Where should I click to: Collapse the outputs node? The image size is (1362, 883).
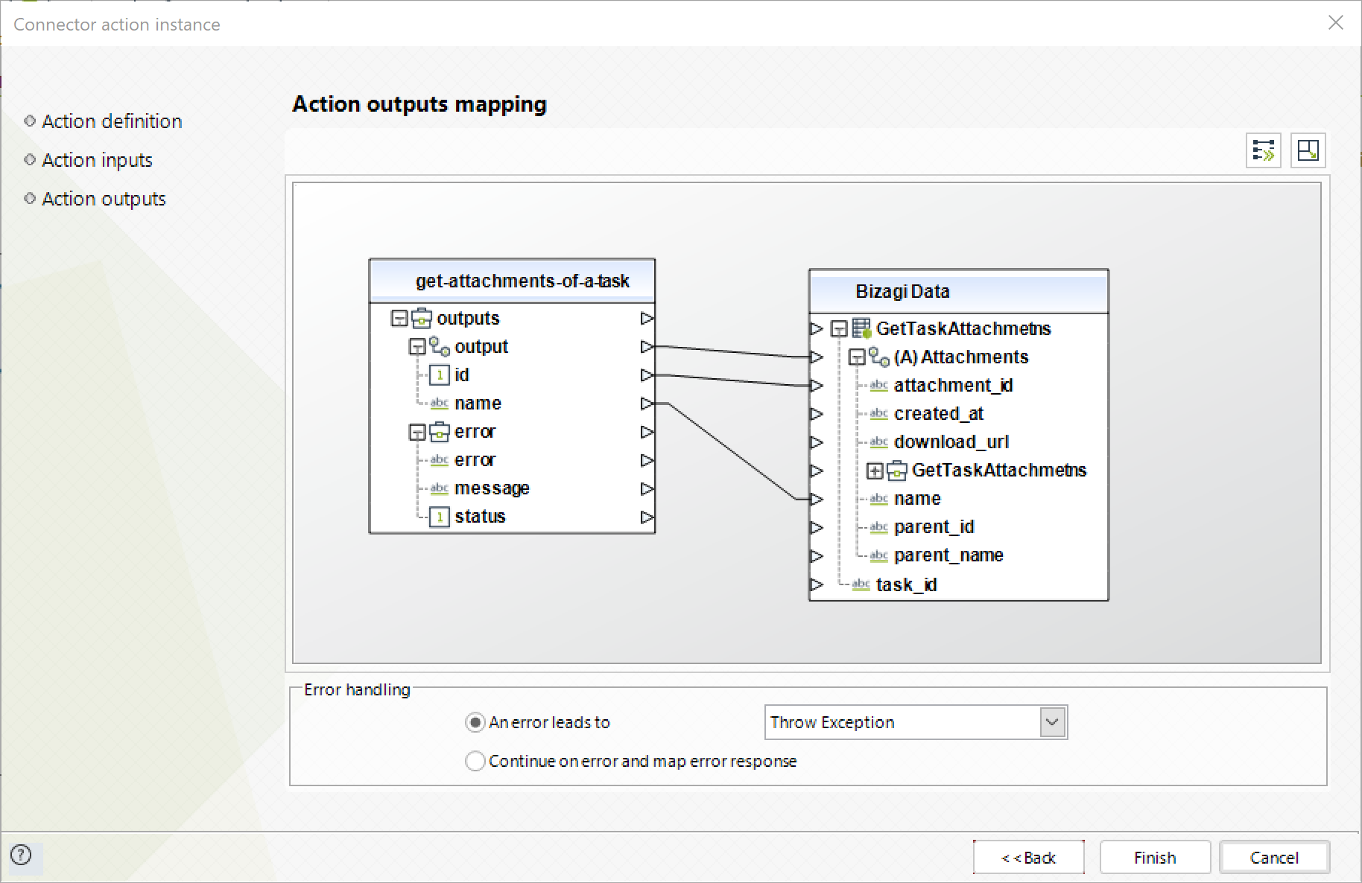coord(399,319)
